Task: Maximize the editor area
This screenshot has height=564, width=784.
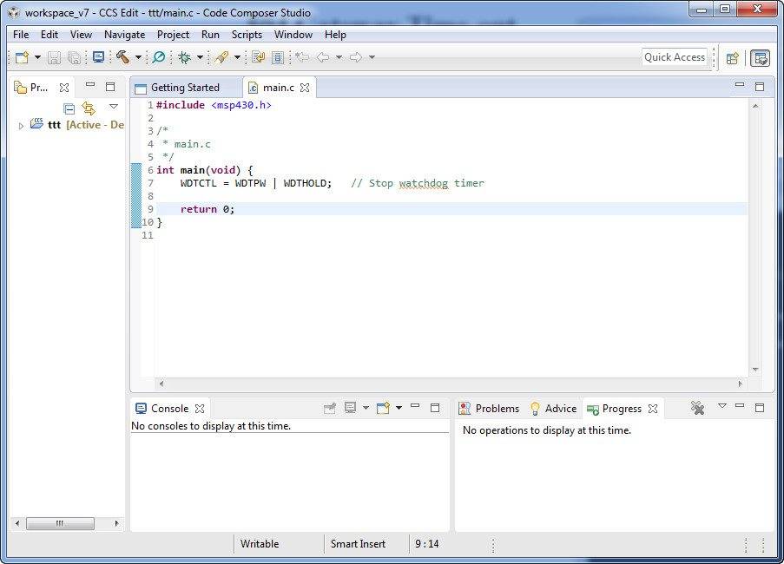Action: (760, 87)
